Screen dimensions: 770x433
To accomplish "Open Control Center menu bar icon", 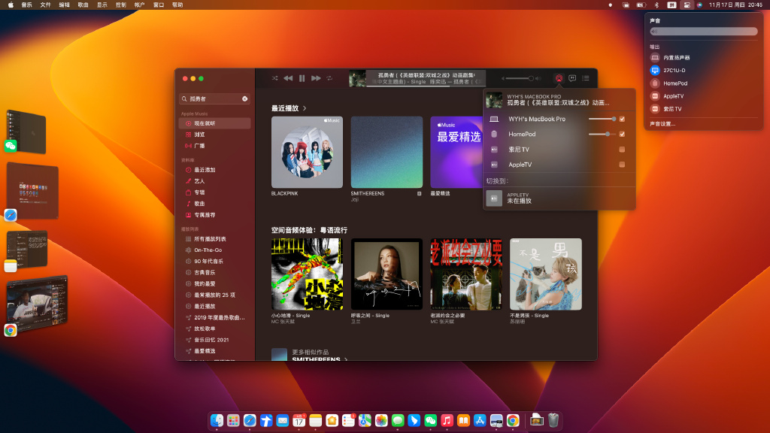I will tap(687, 5).
